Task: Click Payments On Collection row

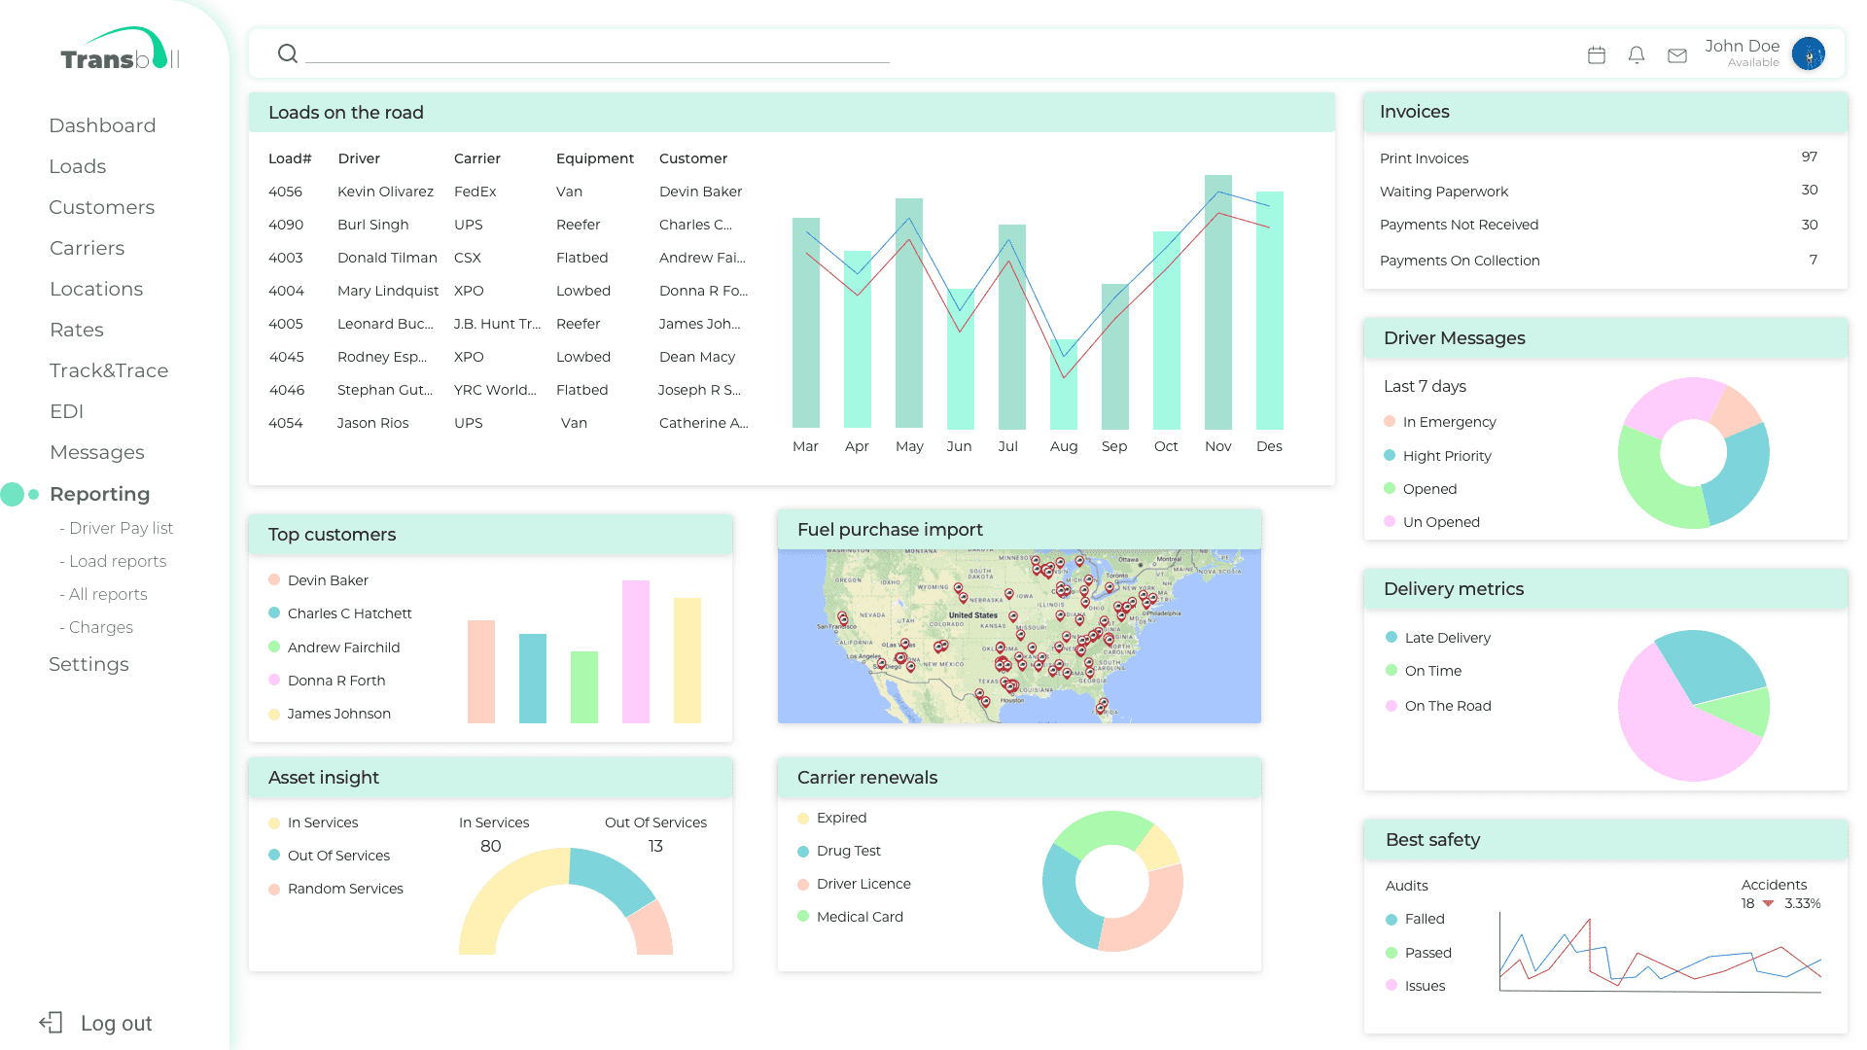Action: [1600, 260]
